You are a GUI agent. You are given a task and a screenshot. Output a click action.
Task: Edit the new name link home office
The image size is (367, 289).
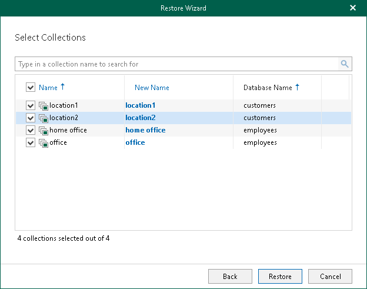[x=145, y=131]
